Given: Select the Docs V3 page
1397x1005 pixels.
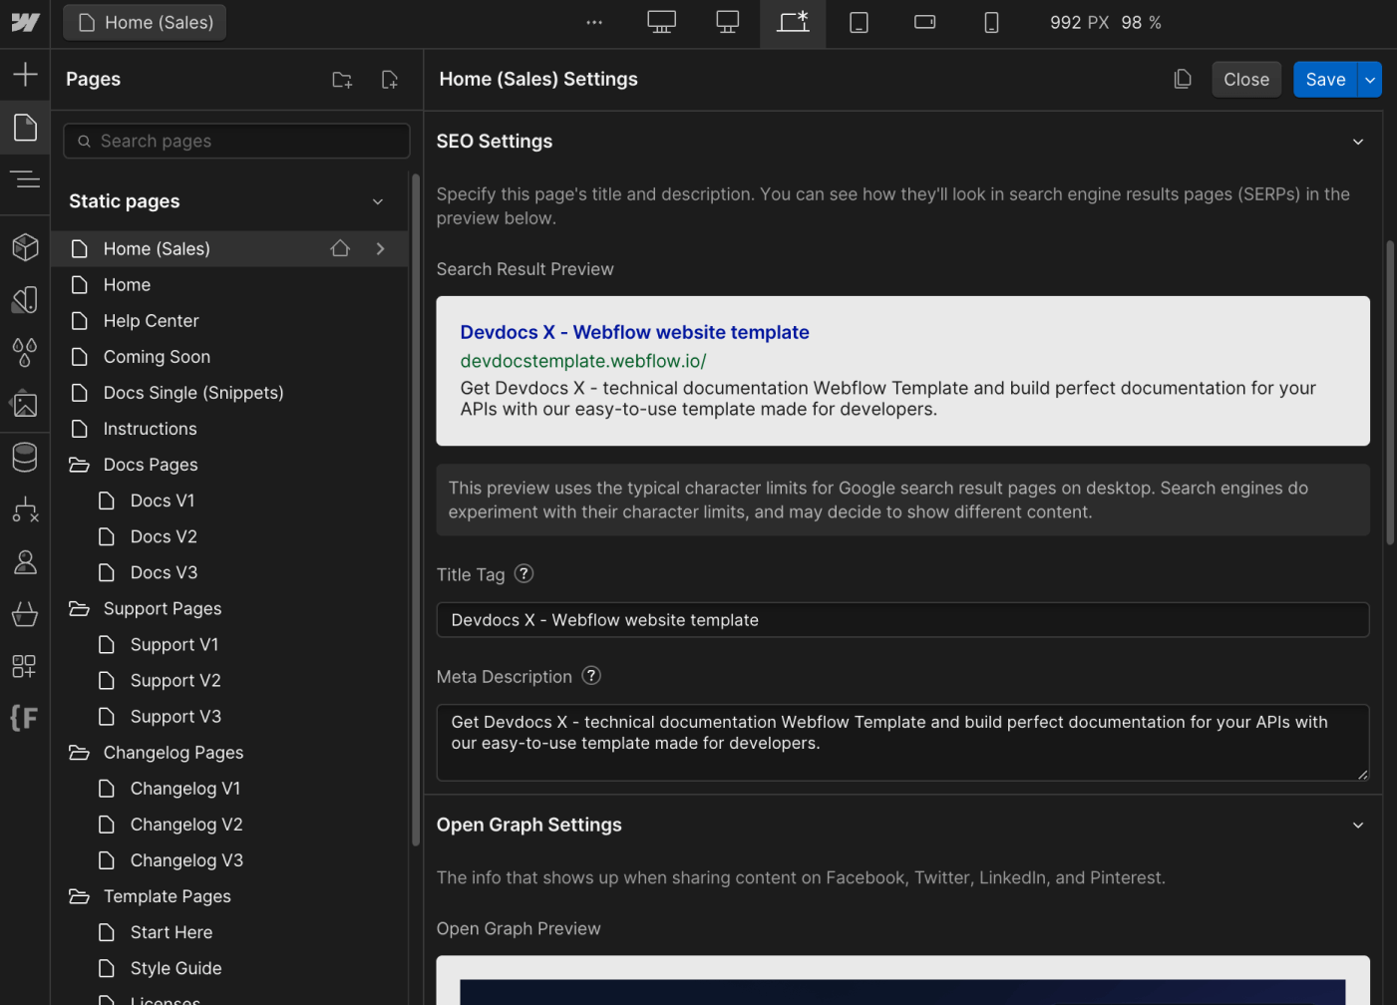Looking at the screenshot, I should [x=229, y=572].
